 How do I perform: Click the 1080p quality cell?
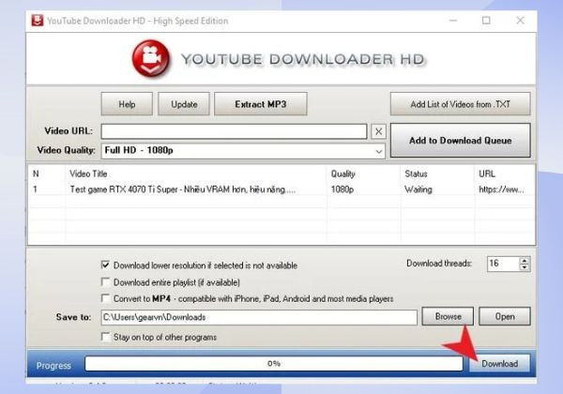[342, 189]
